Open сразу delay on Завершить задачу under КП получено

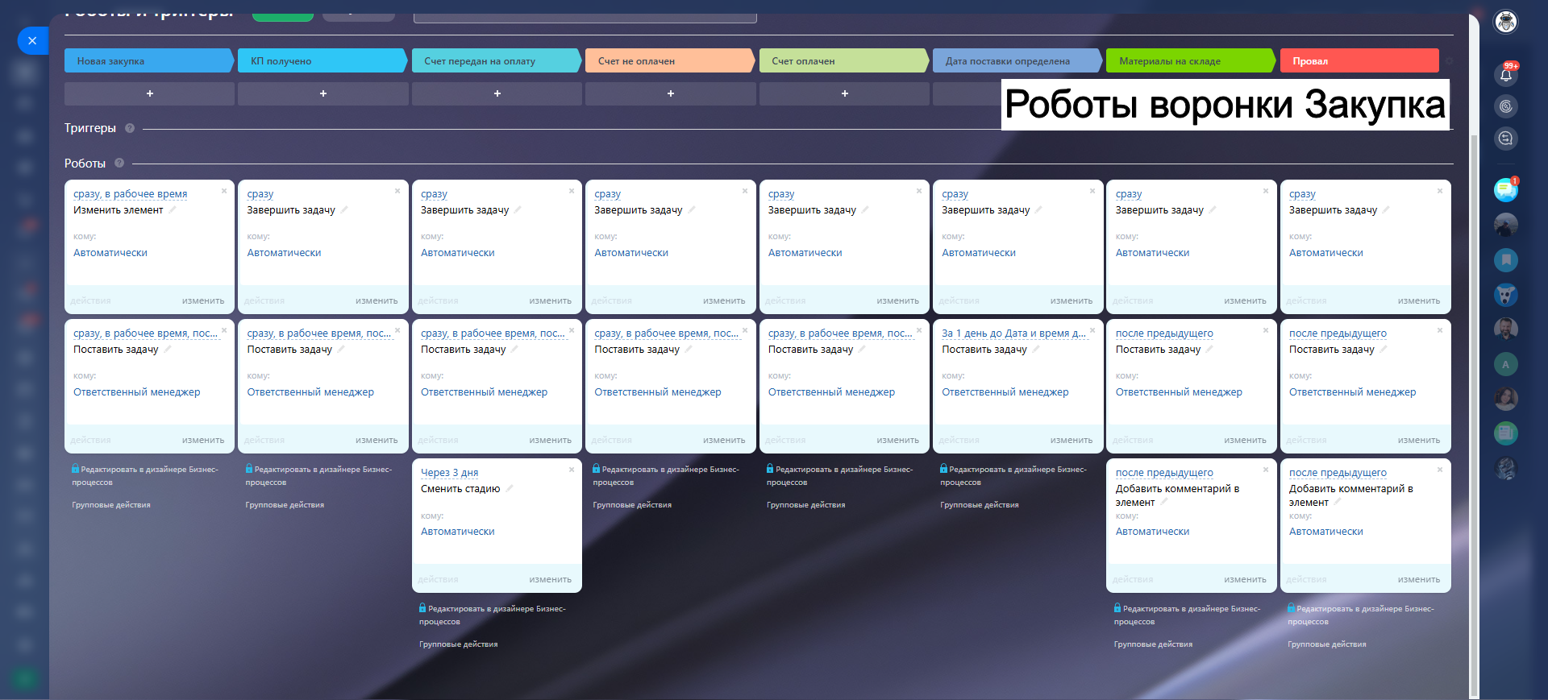click(260, 194)
